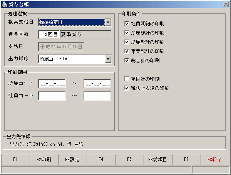This screenshot has width=231, height=175.
Task: Toggle 社員明細の印刷 checkbox
Action: [127, 23]
